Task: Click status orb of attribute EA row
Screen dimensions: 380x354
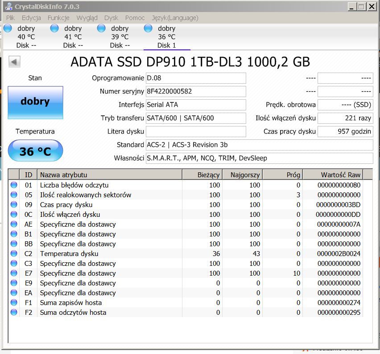Action: pyautogui.click(x=14, y=293)
